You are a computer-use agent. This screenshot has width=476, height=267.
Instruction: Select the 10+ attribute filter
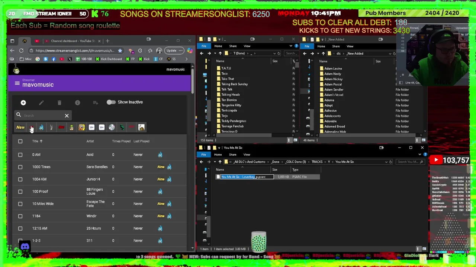tap(91, 128)
